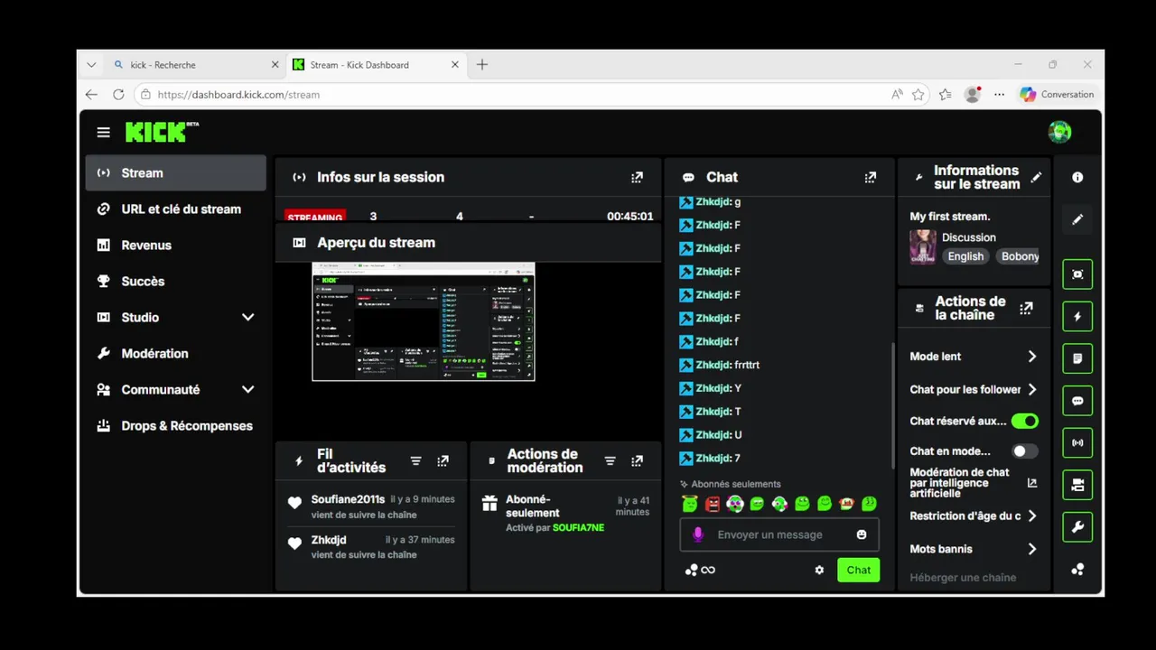The image size is (1156, 650).
Task: Click Héberger une chaîne option
Action: pos(963,578)
